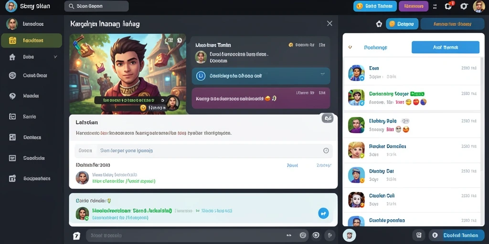Click the blue round share arrow button

tap(323, 213)
